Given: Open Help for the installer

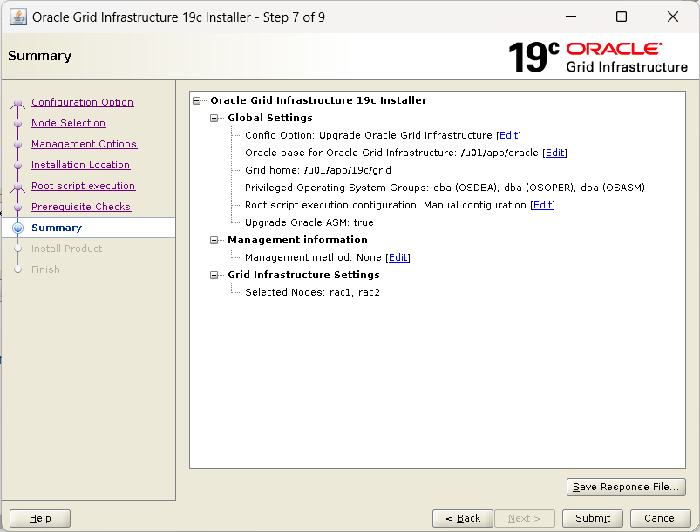Looking at the screenshot, I should (40, 518).
